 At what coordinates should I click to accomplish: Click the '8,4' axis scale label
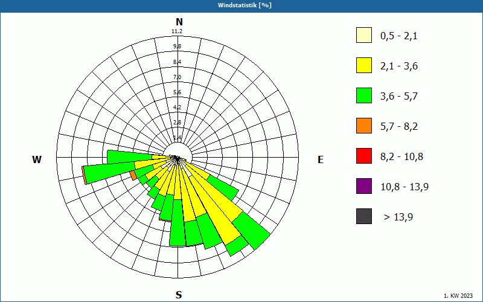coord(177,62)
